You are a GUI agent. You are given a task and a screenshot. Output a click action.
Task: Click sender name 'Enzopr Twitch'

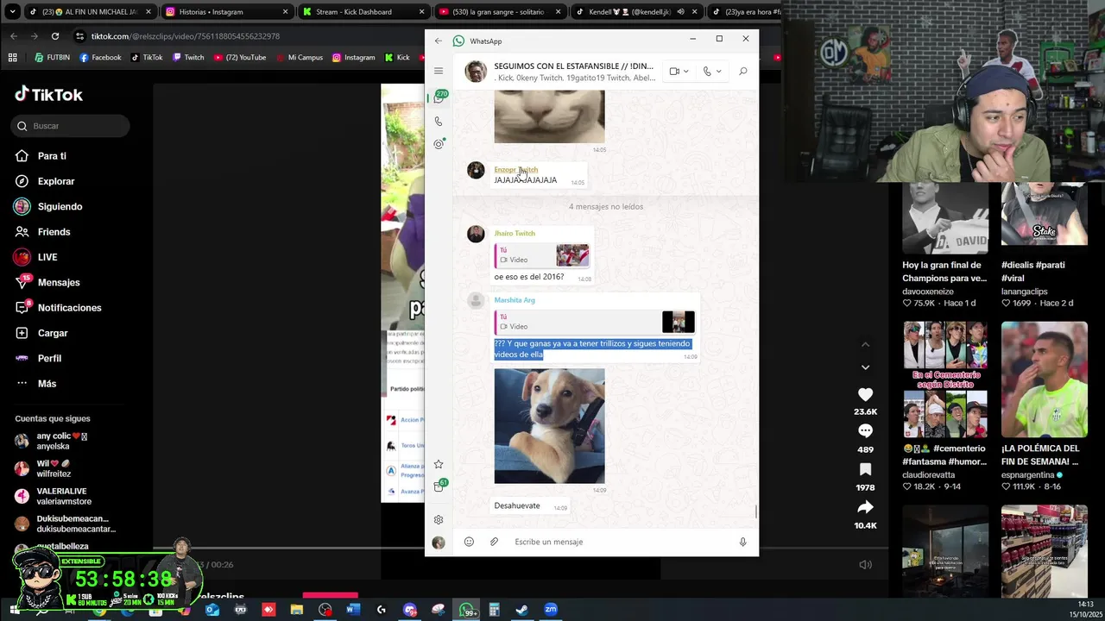click(515, 170)
